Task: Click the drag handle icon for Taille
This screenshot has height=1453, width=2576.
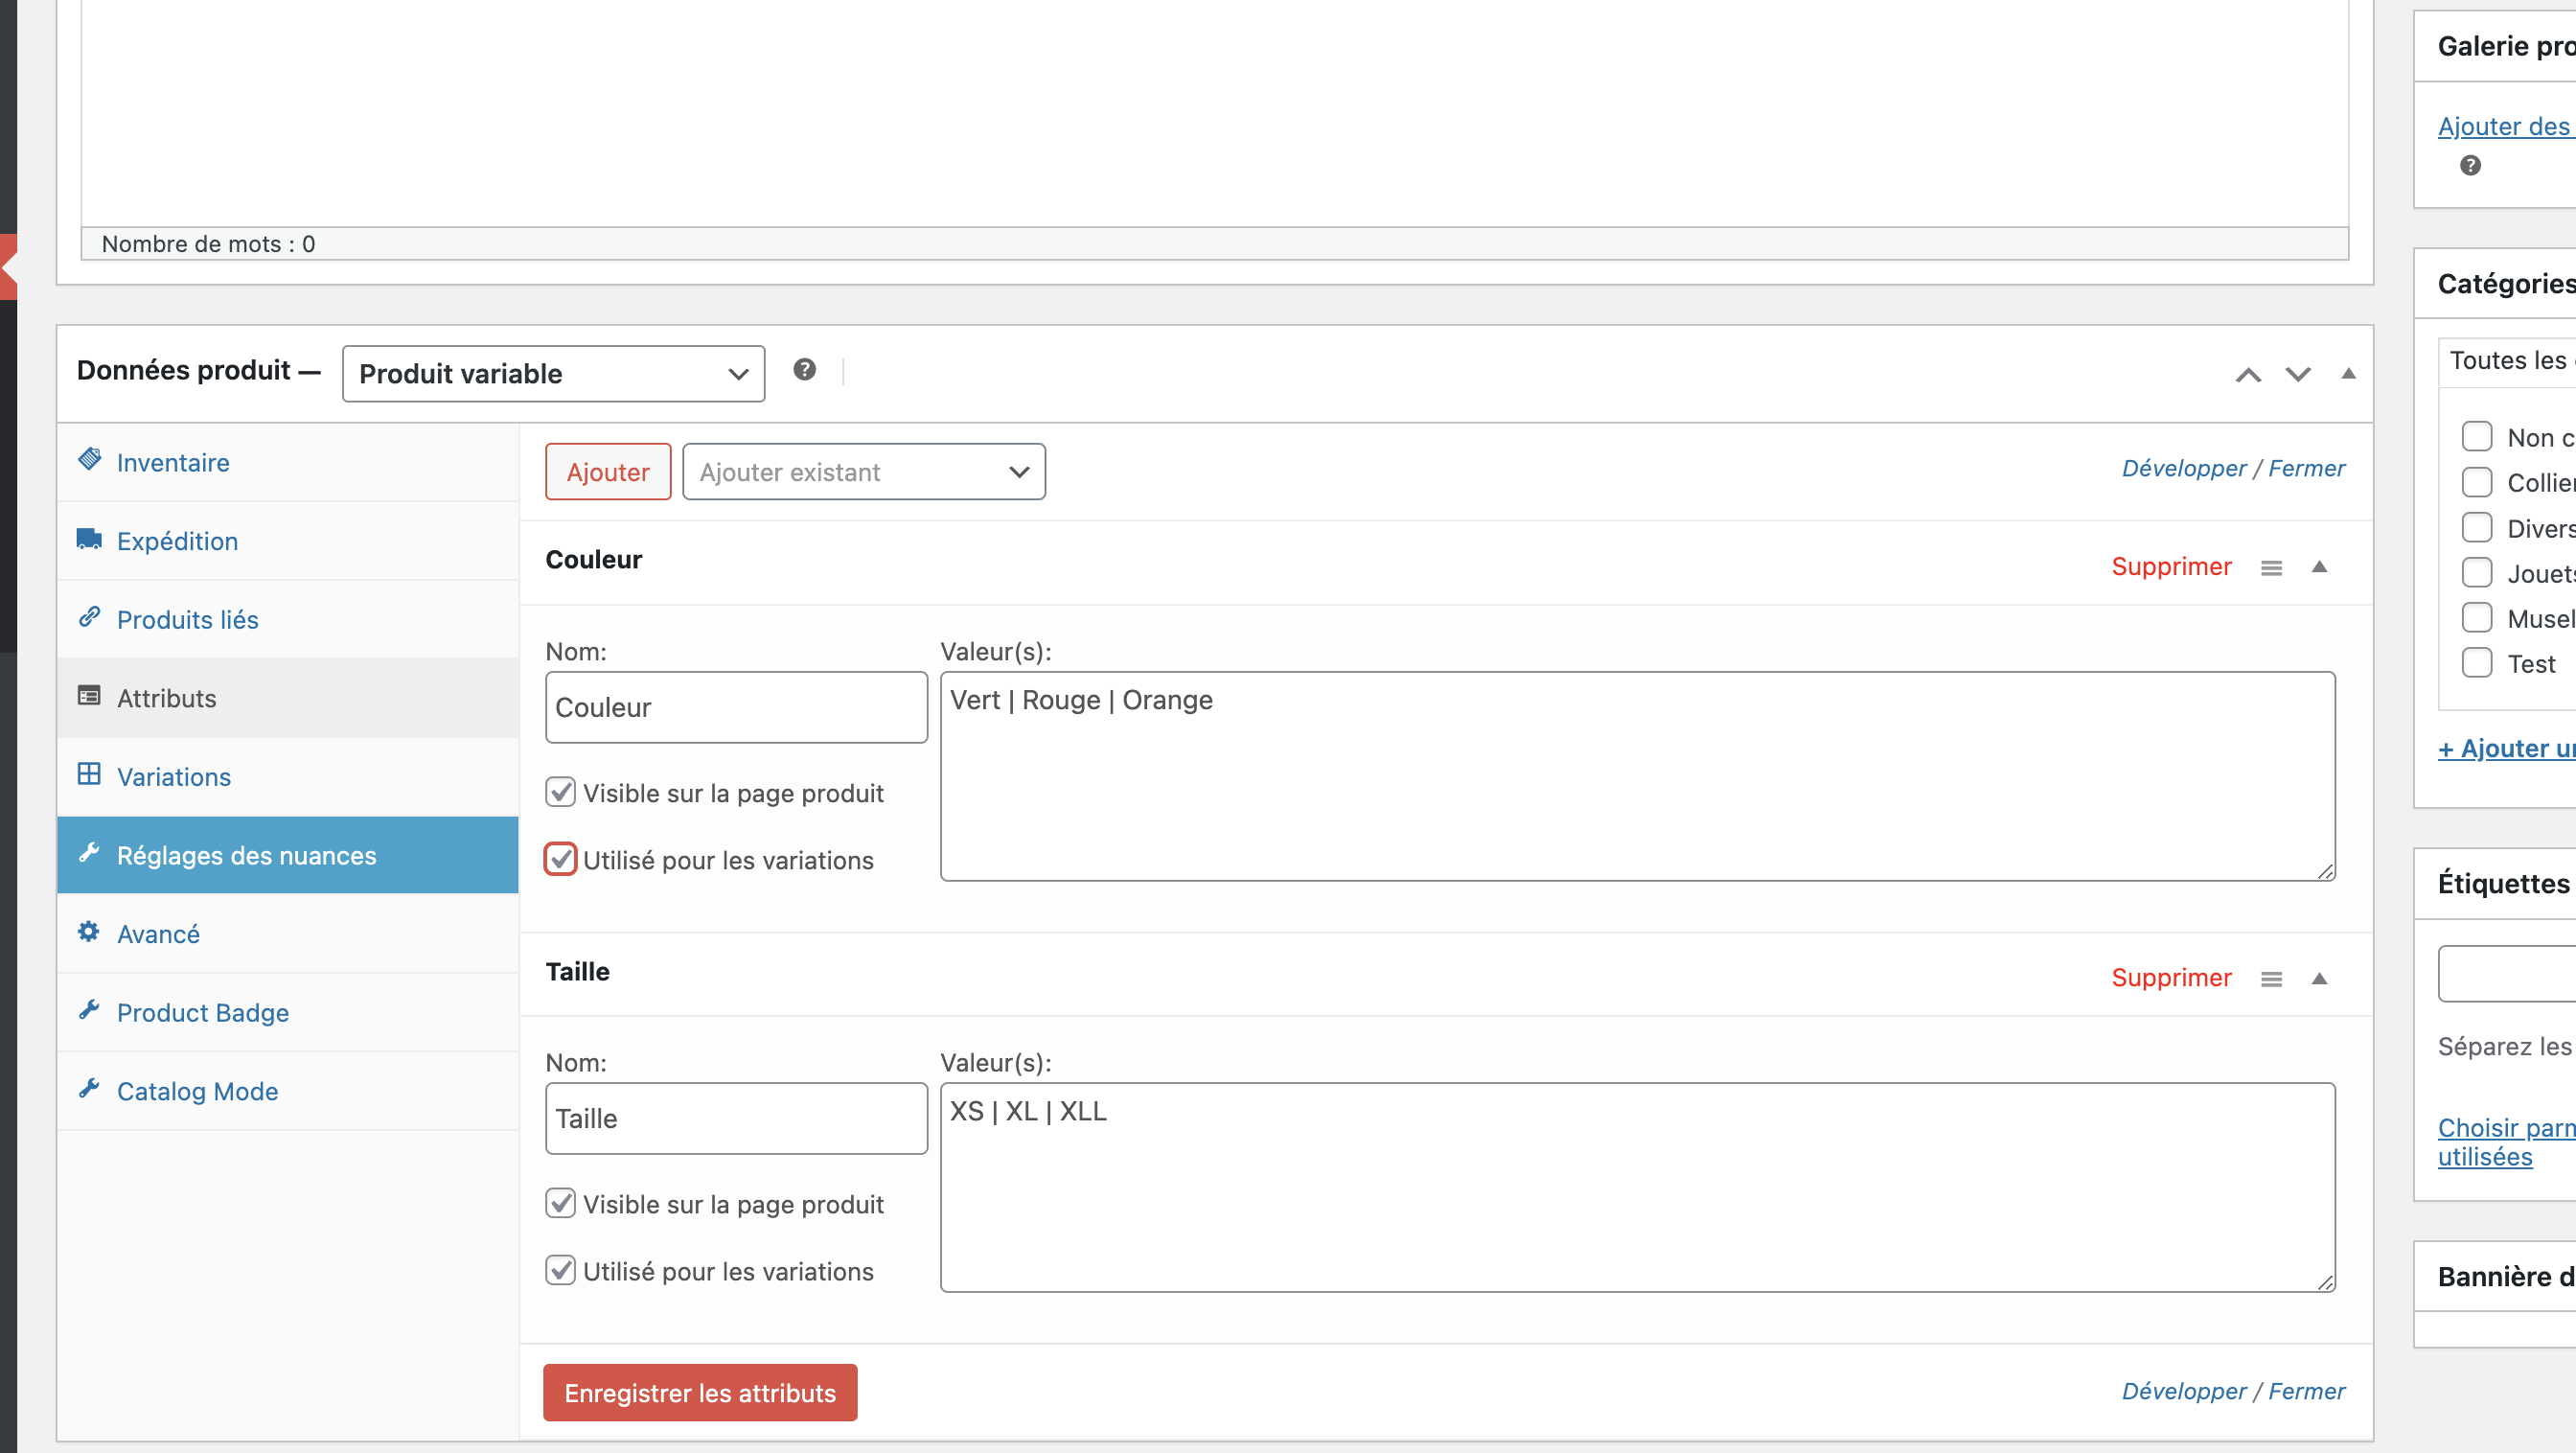Action: (2271, 978)
